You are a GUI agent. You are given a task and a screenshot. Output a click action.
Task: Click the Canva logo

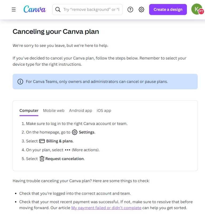(x=34, y=9)
